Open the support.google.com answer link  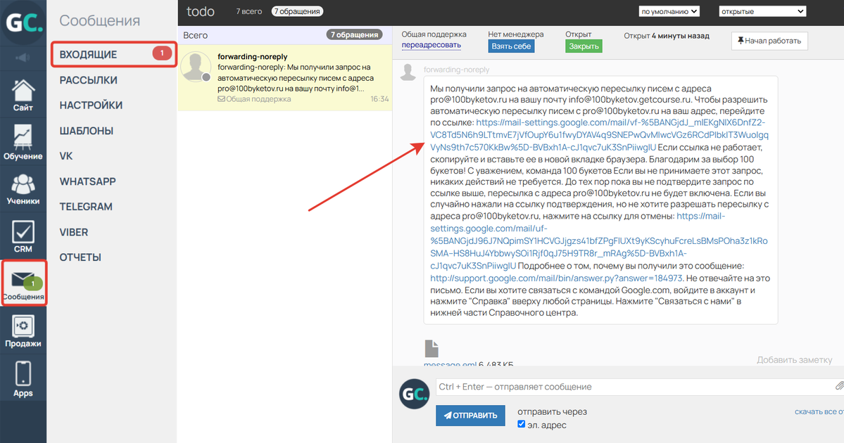[556, 278]
